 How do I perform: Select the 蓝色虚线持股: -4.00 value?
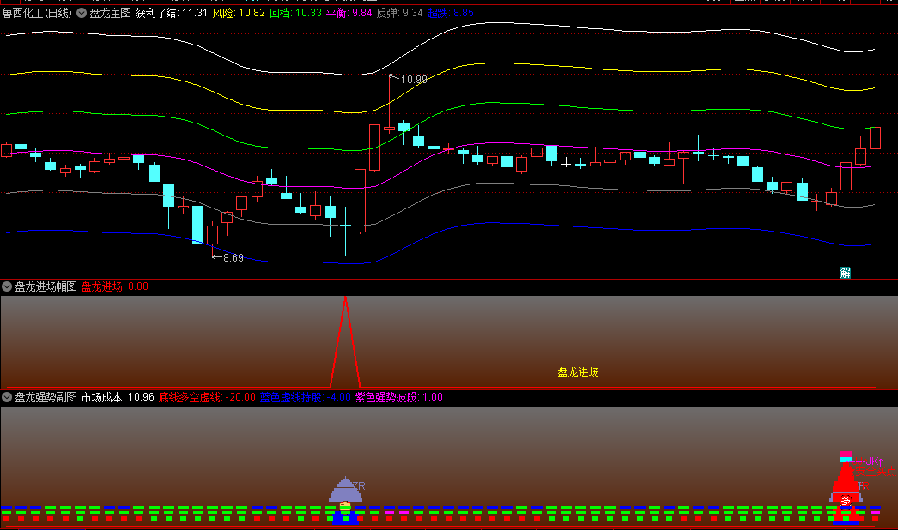pyautogui.click(x=306, y=396)
